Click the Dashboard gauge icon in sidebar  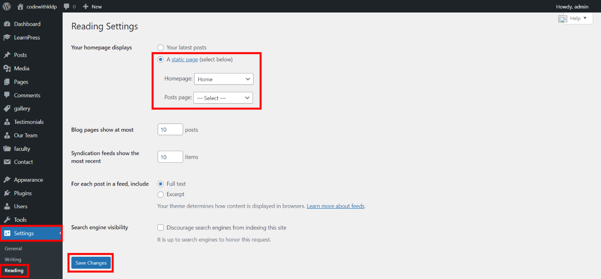pos(7,24)
